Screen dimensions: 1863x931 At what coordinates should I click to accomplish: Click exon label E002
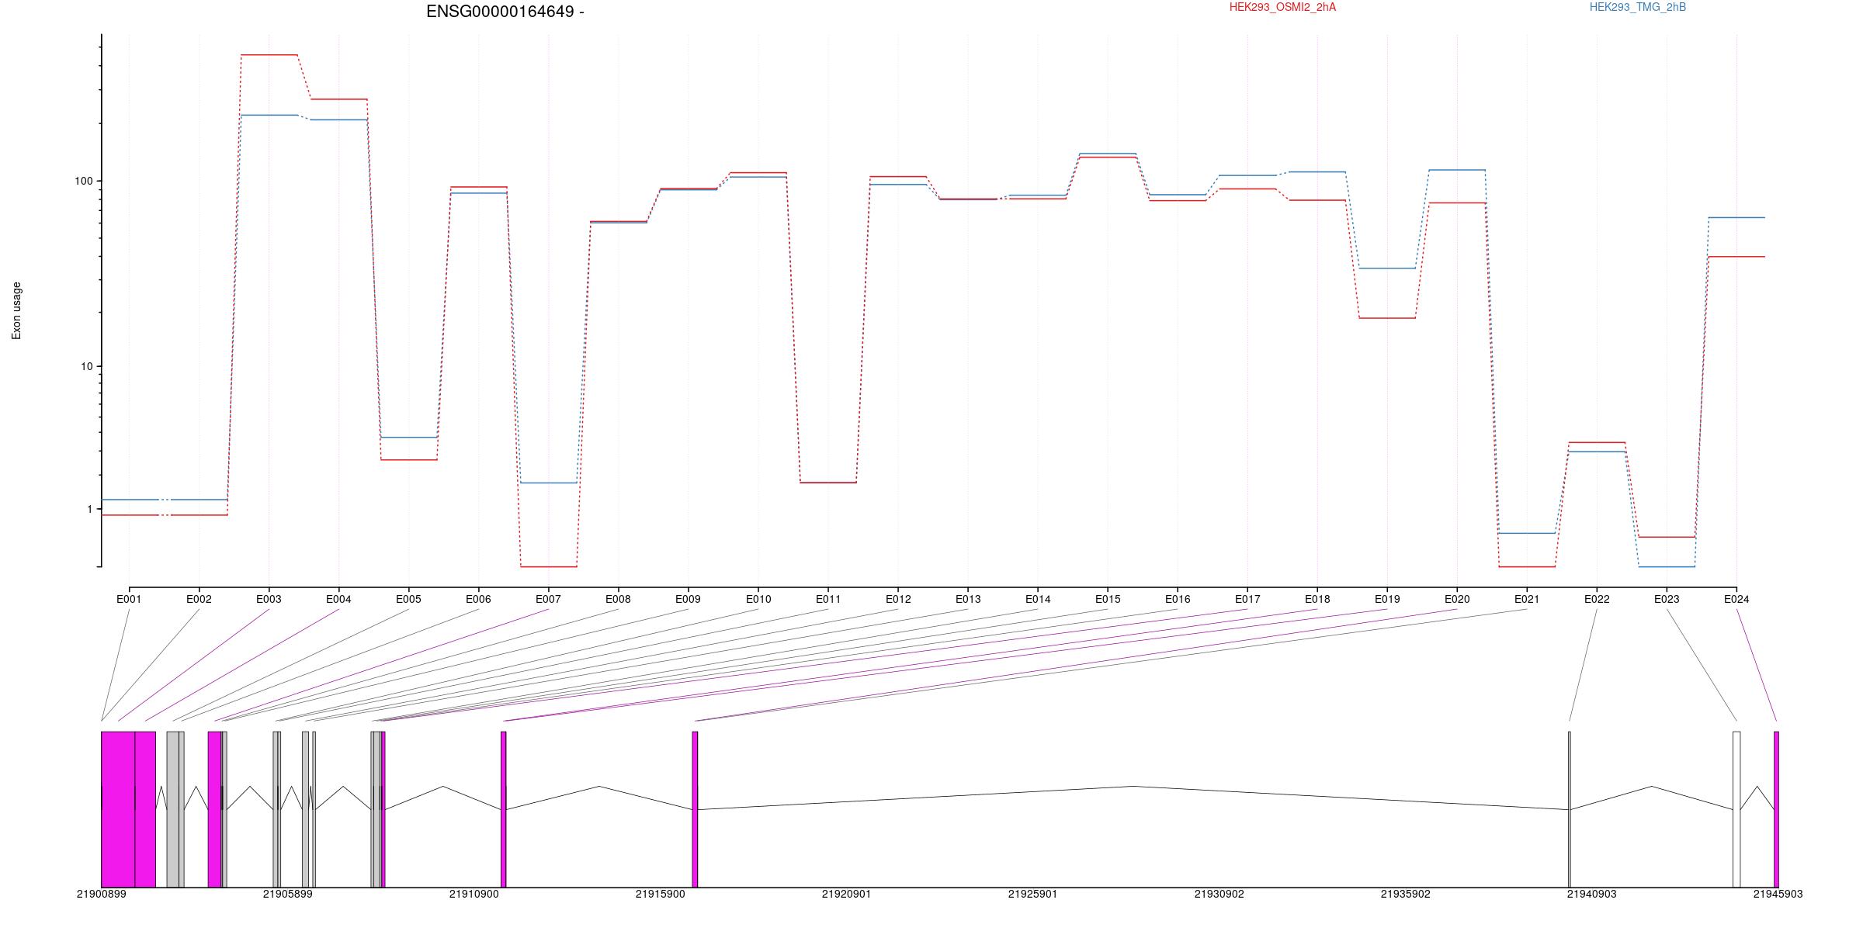point(199,599)
